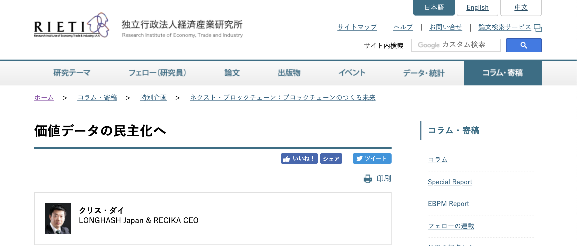Click the 印刷 print link
The width and height of the screenshot is (577, 246).
(384, 179)
